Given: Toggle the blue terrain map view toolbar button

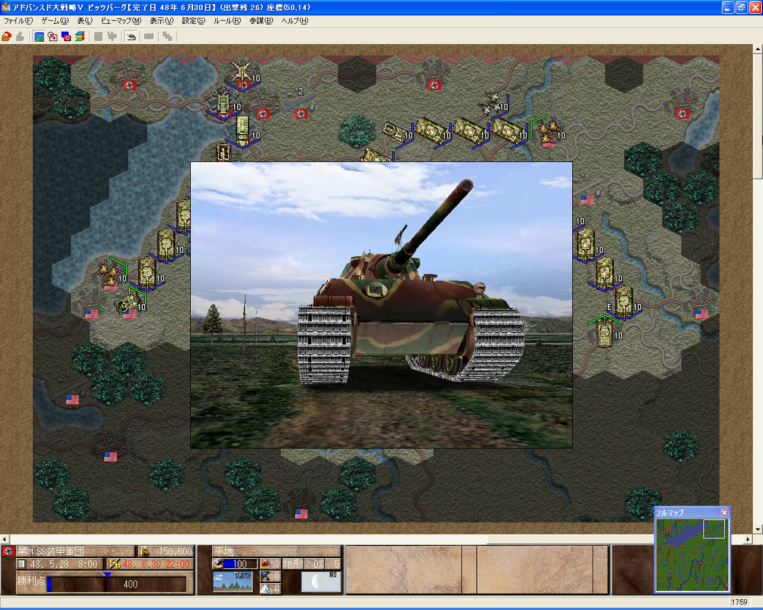Looking at the screenshot, I should click(x=39, y=36).
